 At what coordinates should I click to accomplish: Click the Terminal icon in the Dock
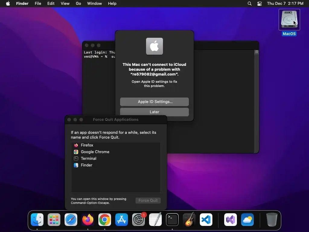[172, 220]
